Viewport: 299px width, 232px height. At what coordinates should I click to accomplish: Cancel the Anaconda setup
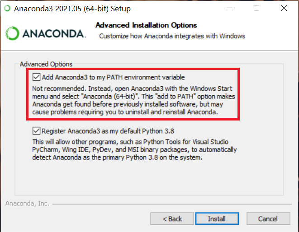point(268,219)
